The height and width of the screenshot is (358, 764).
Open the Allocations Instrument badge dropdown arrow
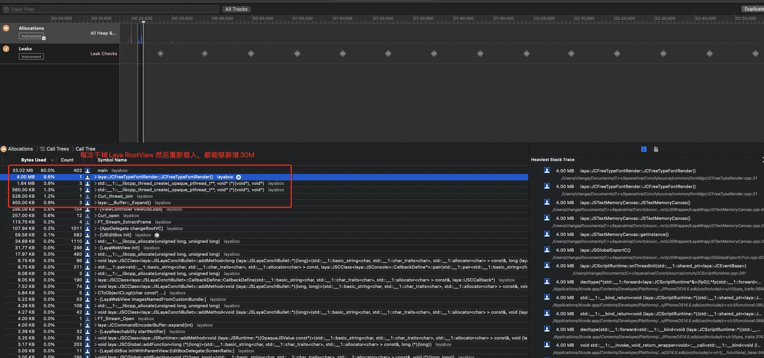pyautogui.click(x=44, y=38)
